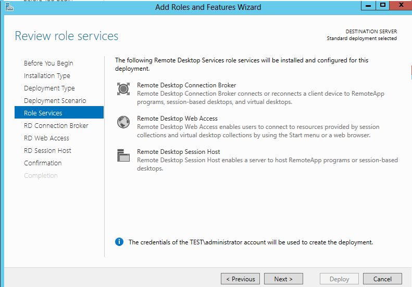Cancel the wizard
Image resolution: width=412 pixels, height=287 pixels.
pos(382,279)
